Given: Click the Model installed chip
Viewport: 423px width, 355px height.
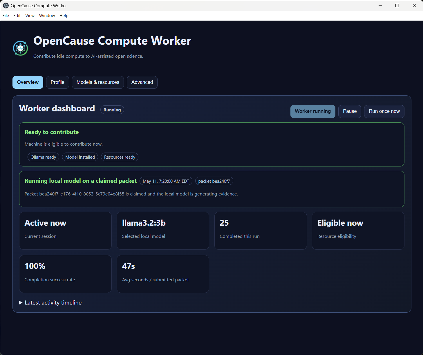Looking at the screenshot, I should point(80,157).
